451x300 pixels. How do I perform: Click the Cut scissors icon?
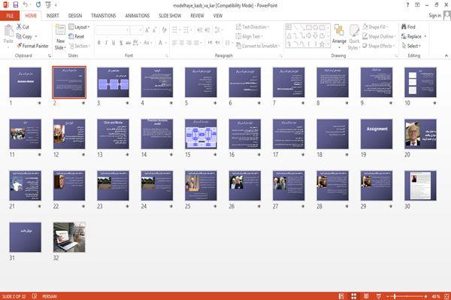(19, 27)
